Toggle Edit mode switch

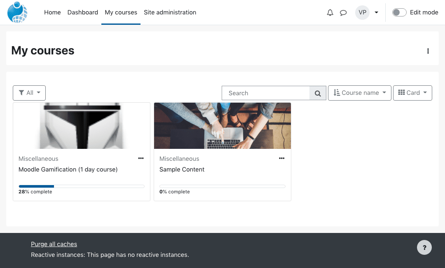(x=399, y=12)
